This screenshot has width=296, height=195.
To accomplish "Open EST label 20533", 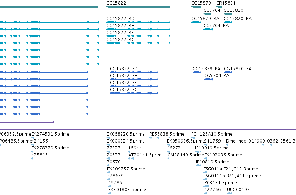I will (x=113, y=155).
